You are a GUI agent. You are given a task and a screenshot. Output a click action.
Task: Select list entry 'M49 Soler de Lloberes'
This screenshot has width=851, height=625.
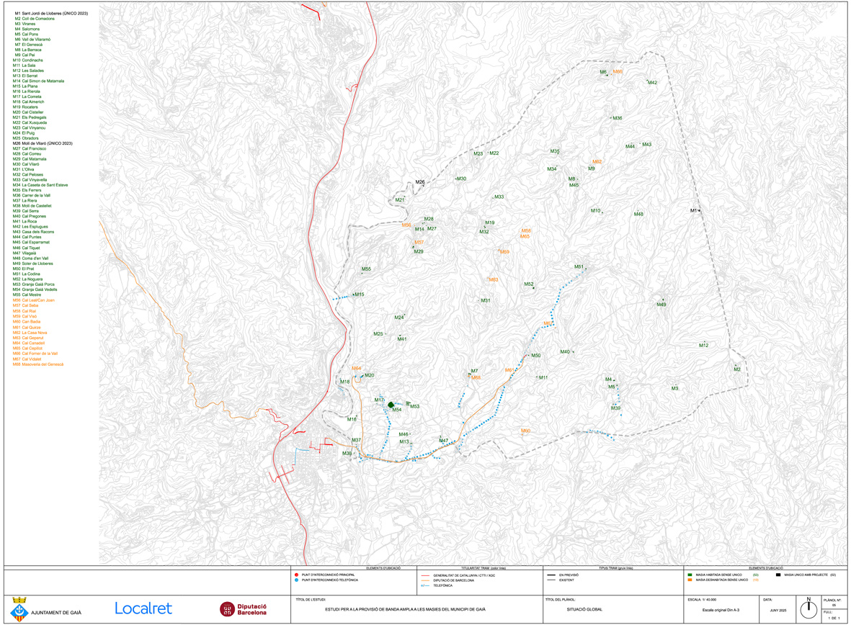[33, 263]
